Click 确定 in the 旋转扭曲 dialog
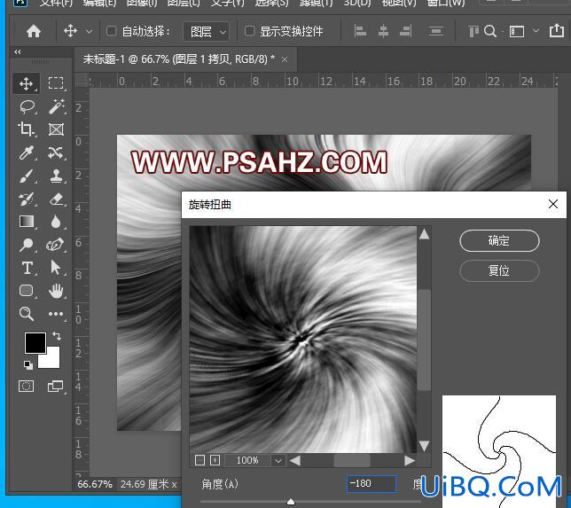 [x=499, y=241]
